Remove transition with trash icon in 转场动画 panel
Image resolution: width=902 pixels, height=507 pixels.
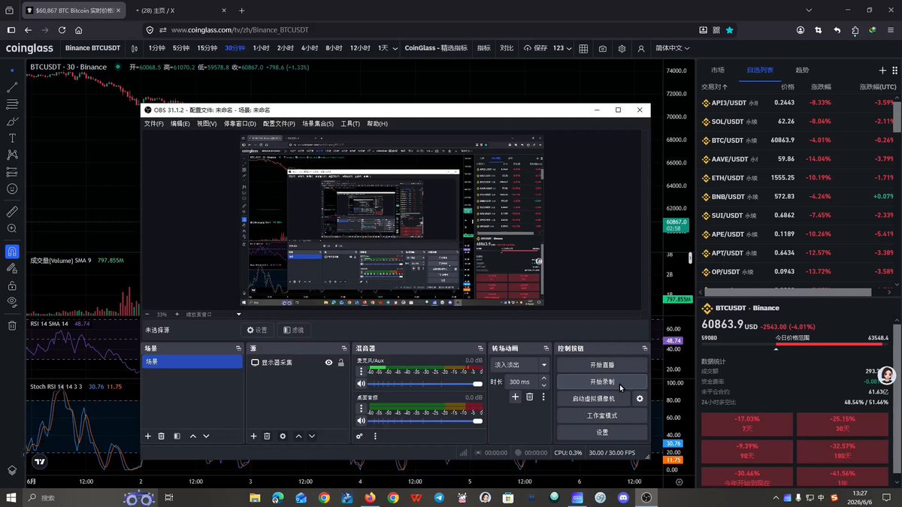[529, 397]
